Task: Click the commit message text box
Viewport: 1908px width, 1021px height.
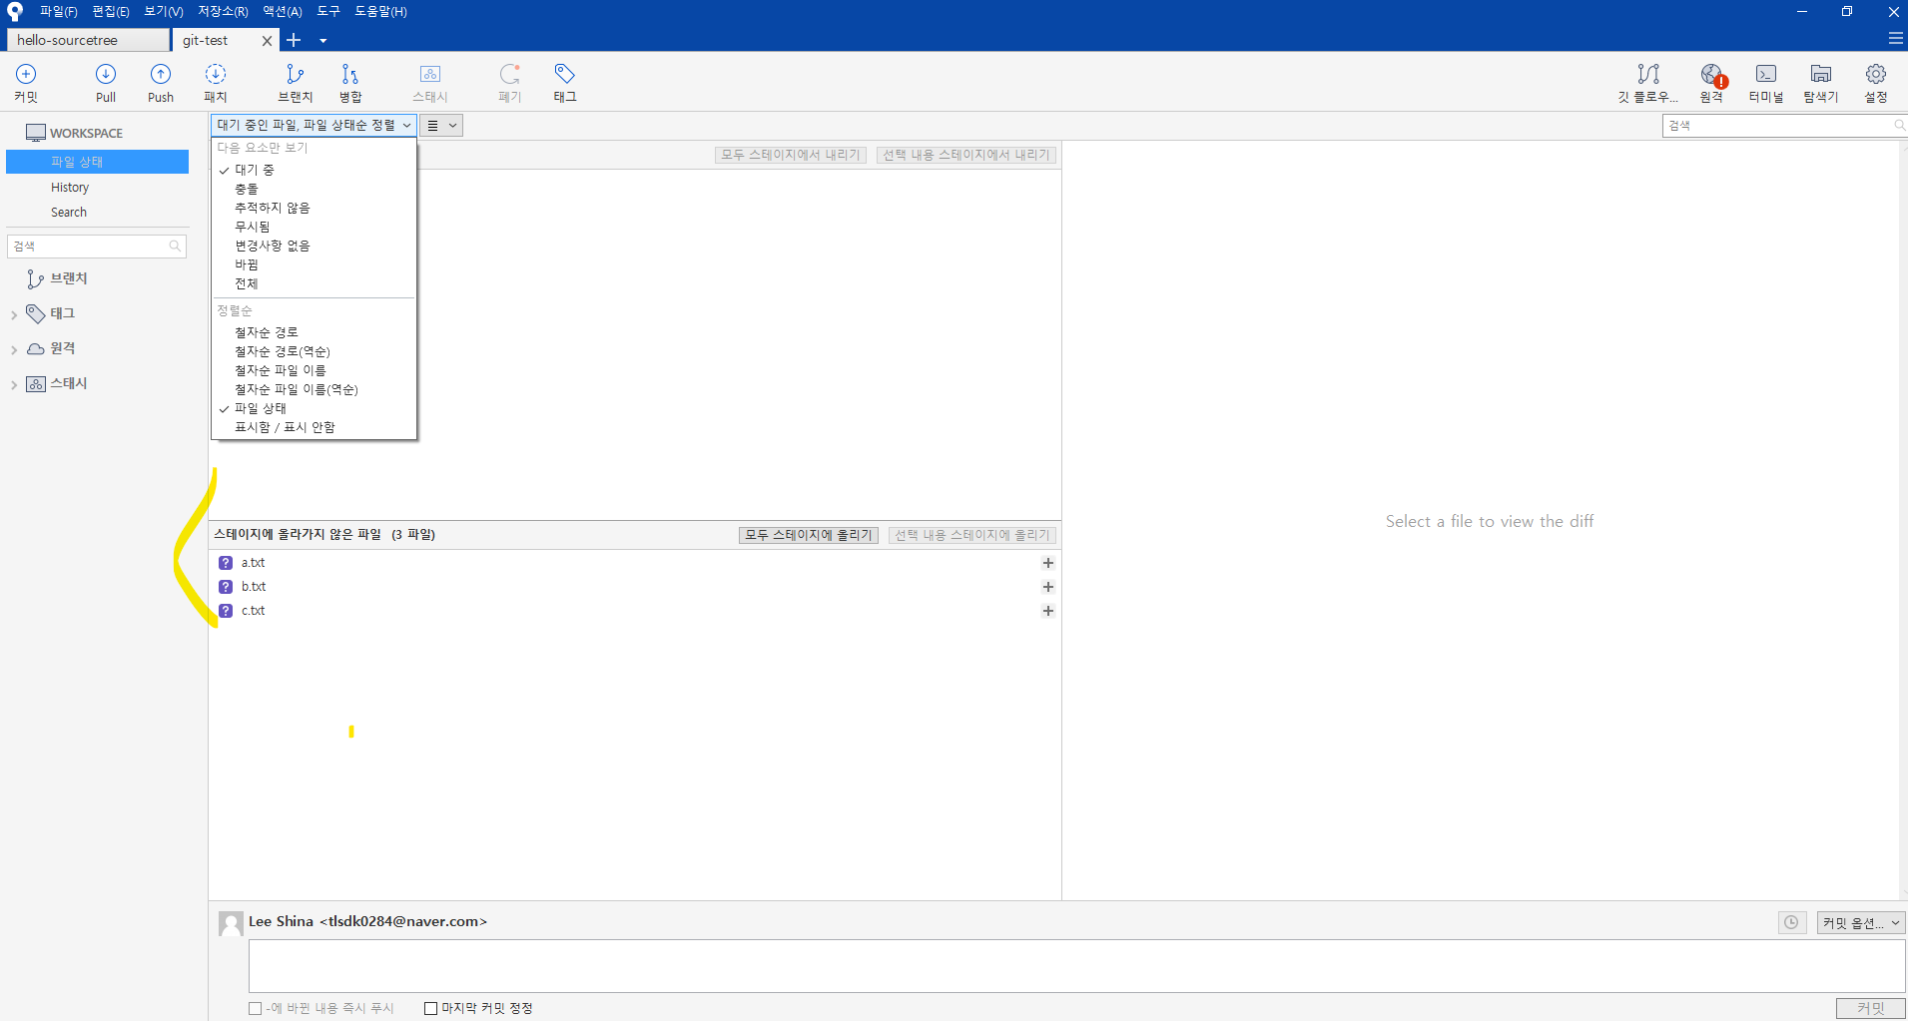Action: click(1076, 965)
